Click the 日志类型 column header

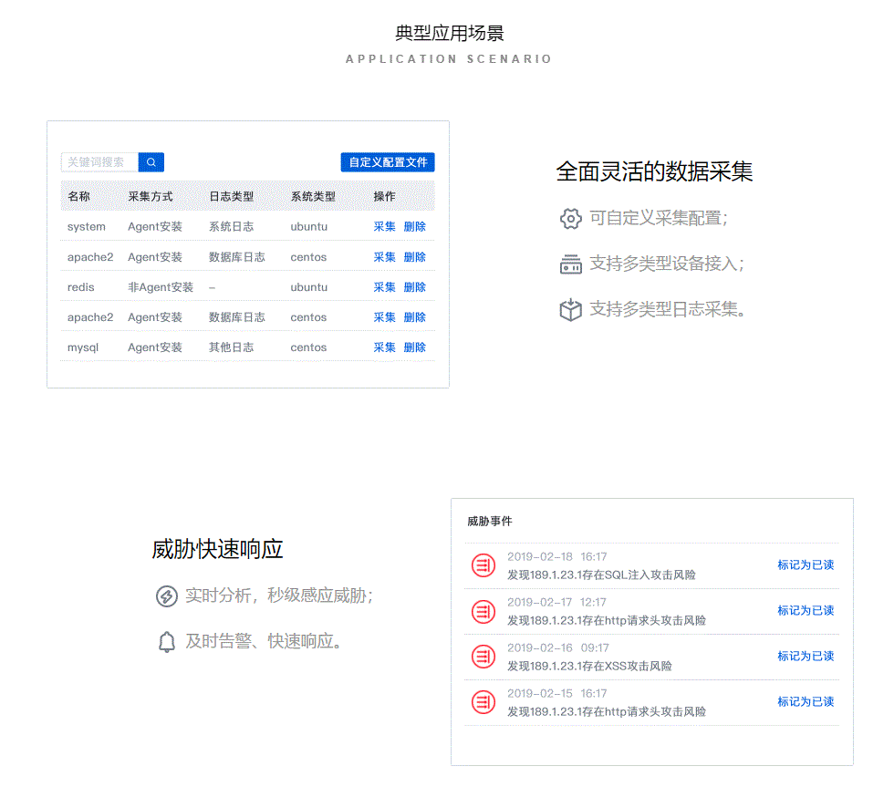coord(231,197)
